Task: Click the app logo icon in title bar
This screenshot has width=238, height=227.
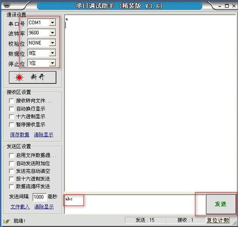Action: (x=7, y=6)
